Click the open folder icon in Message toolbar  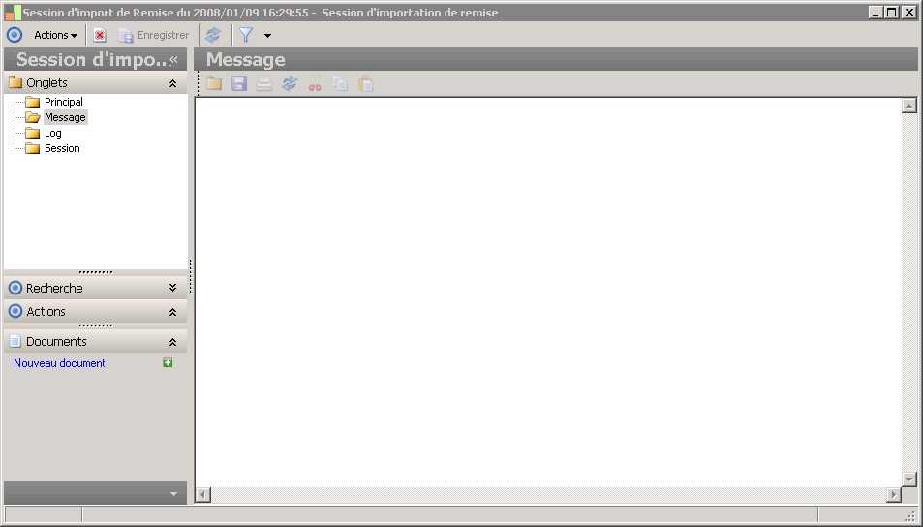point(214,83)
